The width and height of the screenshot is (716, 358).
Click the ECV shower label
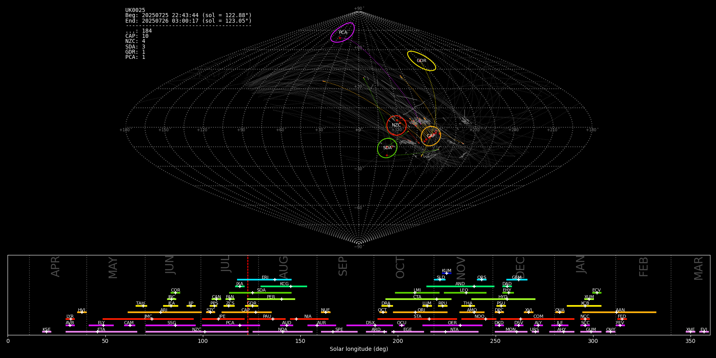pyautogui.click(x=596, y=290)
